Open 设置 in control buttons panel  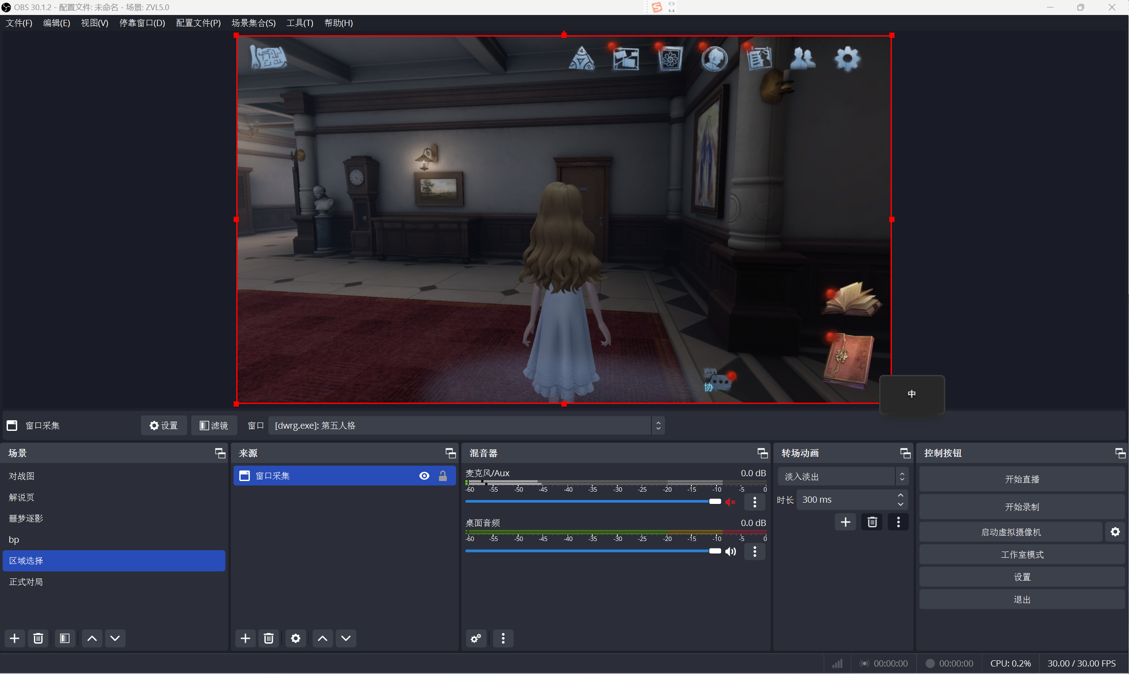pos(1022,577)
